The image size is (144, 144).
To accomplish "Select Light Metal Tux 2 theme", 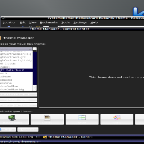I will 16,70.
